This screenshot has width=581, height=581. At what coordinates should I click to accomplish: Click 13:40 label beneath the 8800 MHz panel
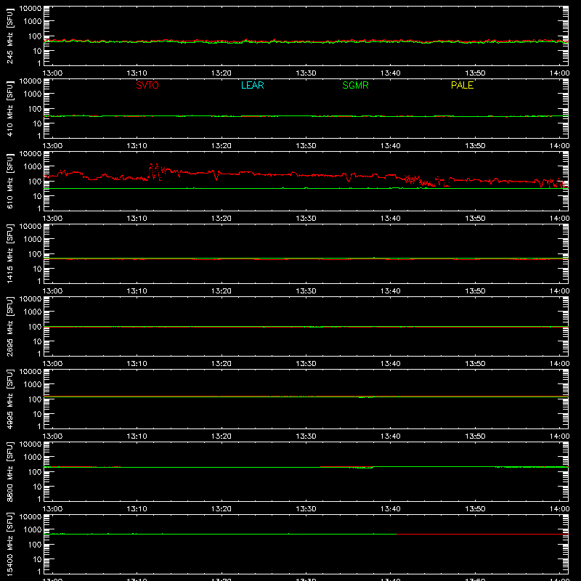click(391, 509)
